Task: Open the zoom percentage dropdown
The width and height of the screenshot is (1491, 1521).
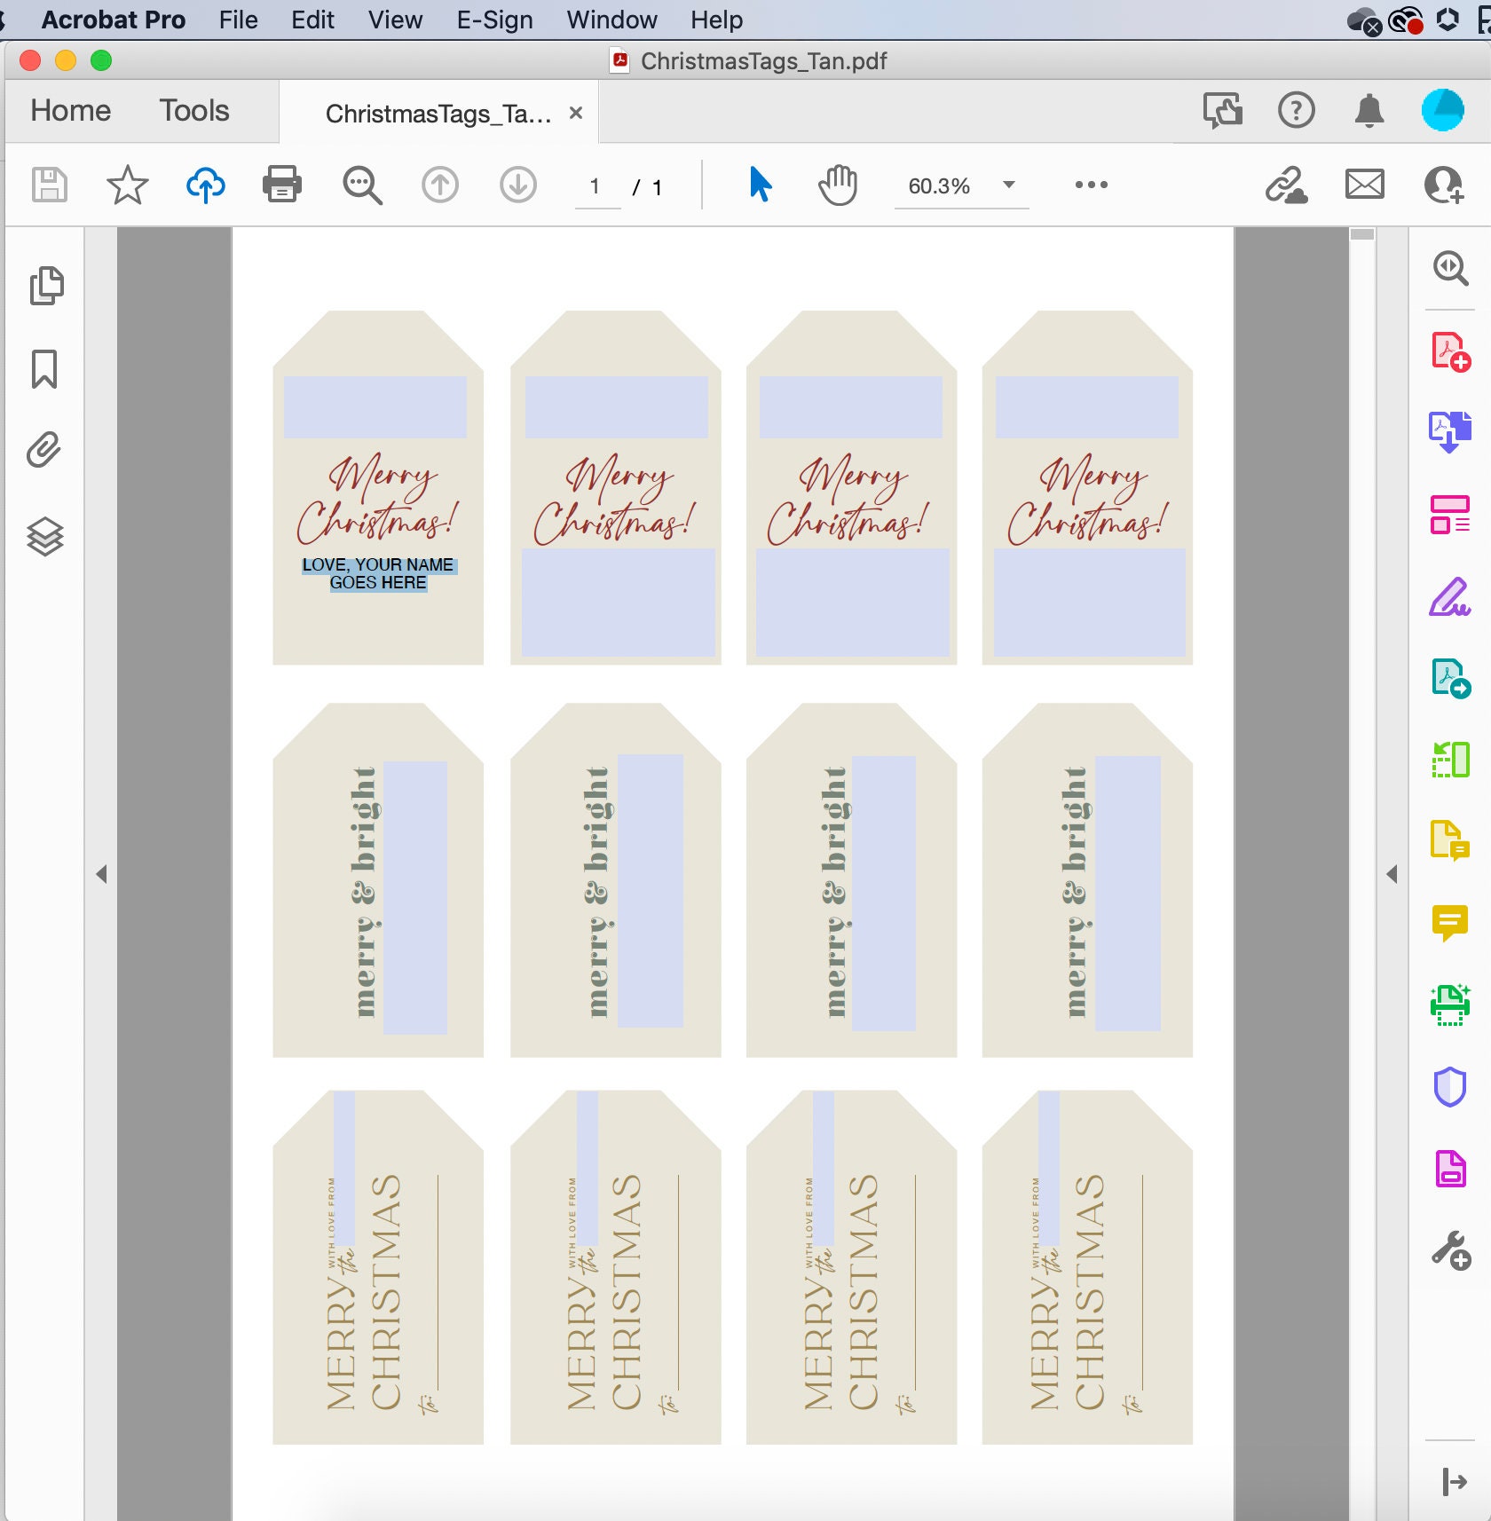Action: click(x=1009, y=185)
